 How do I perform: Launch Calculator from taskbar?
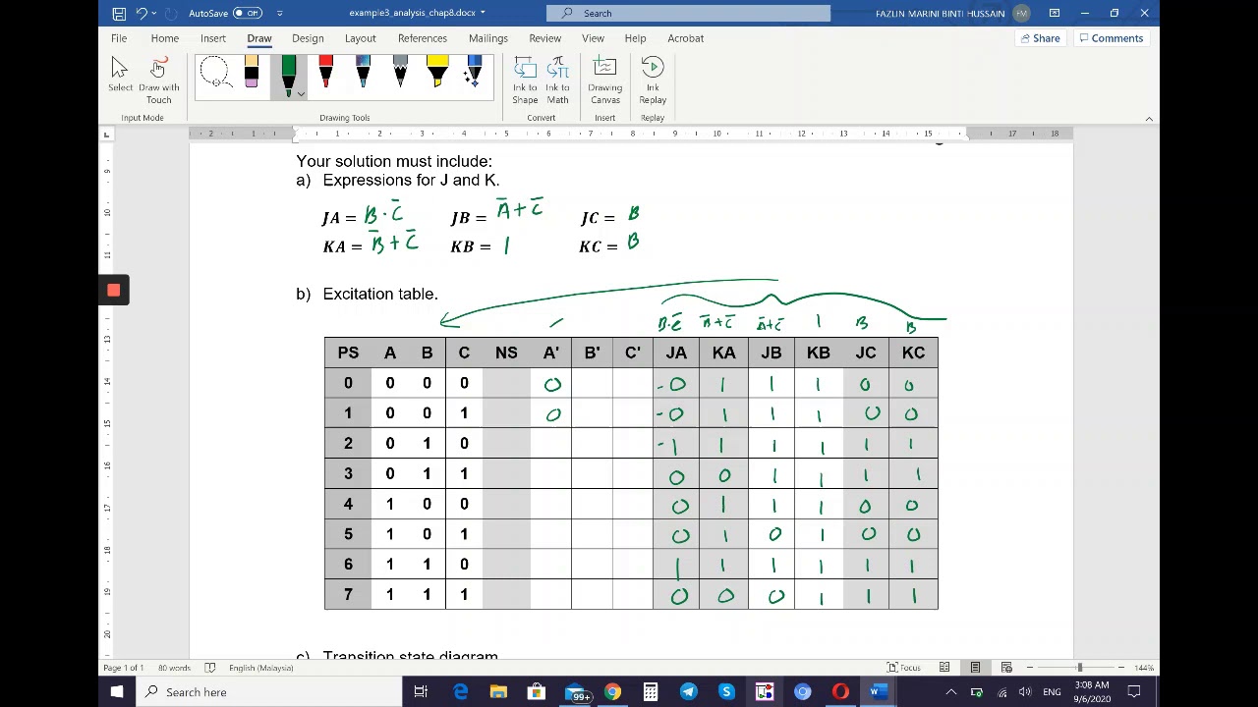651,692
